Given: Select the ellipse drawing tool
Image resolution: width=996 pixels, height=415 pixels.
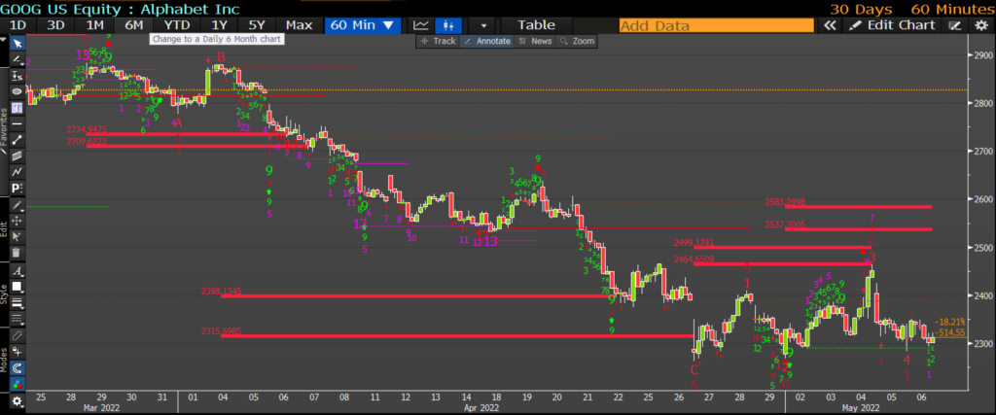Looking at the screenshot, I should point(18,91).
